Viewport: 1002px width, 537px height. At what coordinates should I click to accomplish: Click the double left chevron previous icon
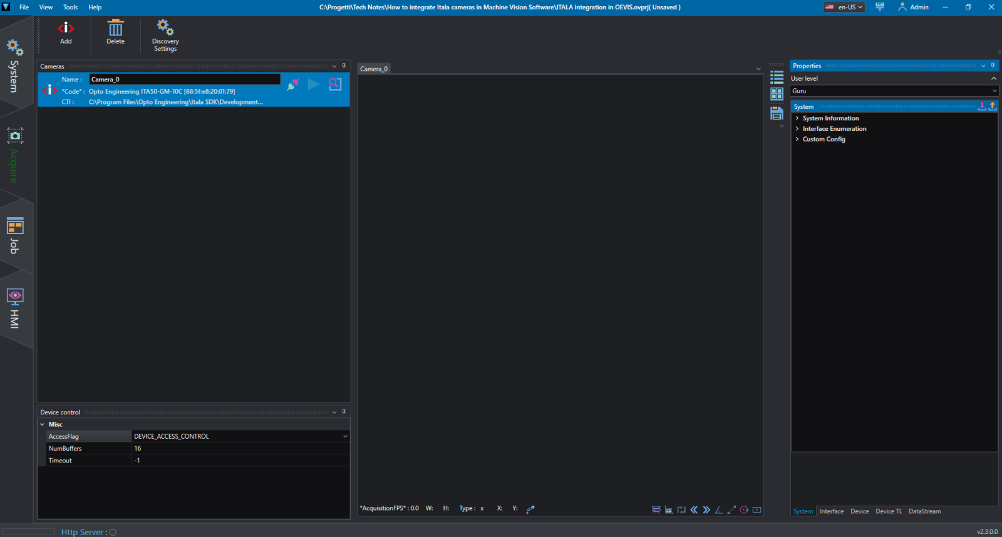click(694, 510)
